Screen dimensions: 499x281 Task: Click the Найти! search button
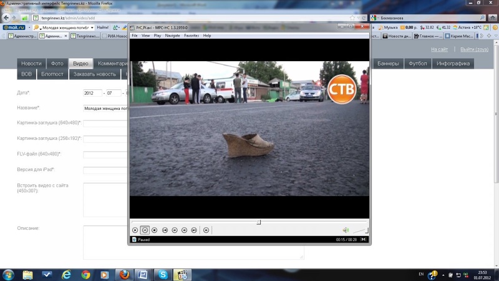click(x=103, y=27)
